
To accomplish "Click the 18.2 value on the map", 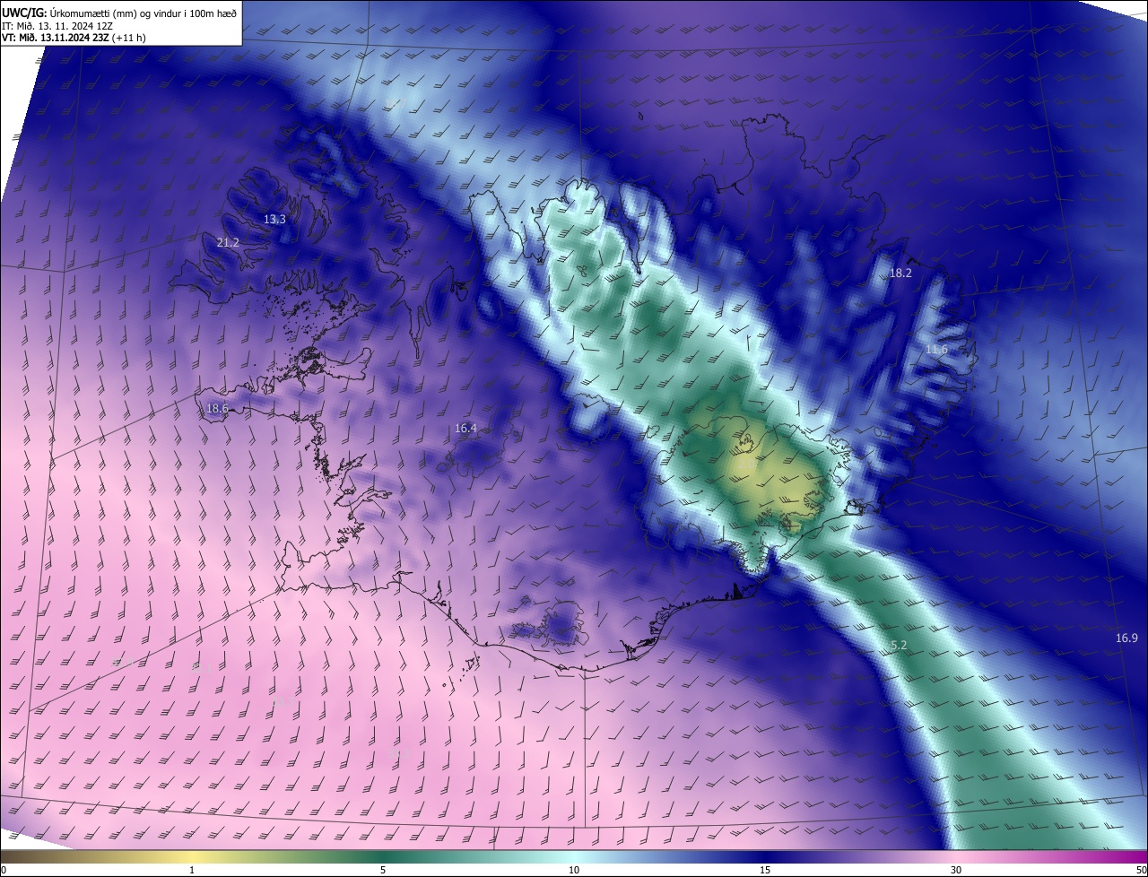I will click(x=900, y=274).
